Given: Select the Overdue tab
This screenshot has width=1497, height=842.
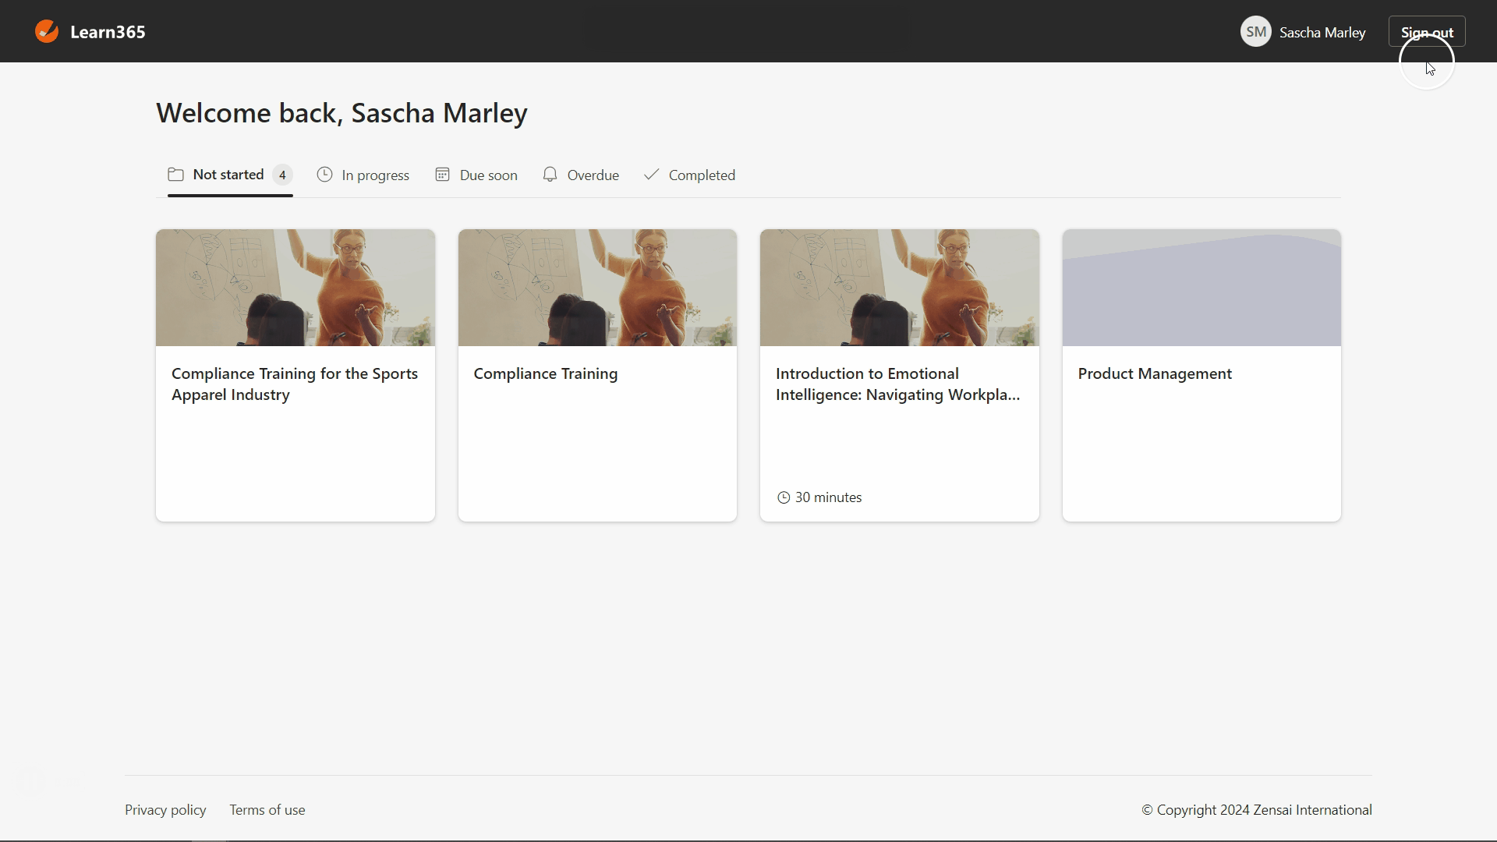Looking at the screenshot, I should click(x=593, y=175).
